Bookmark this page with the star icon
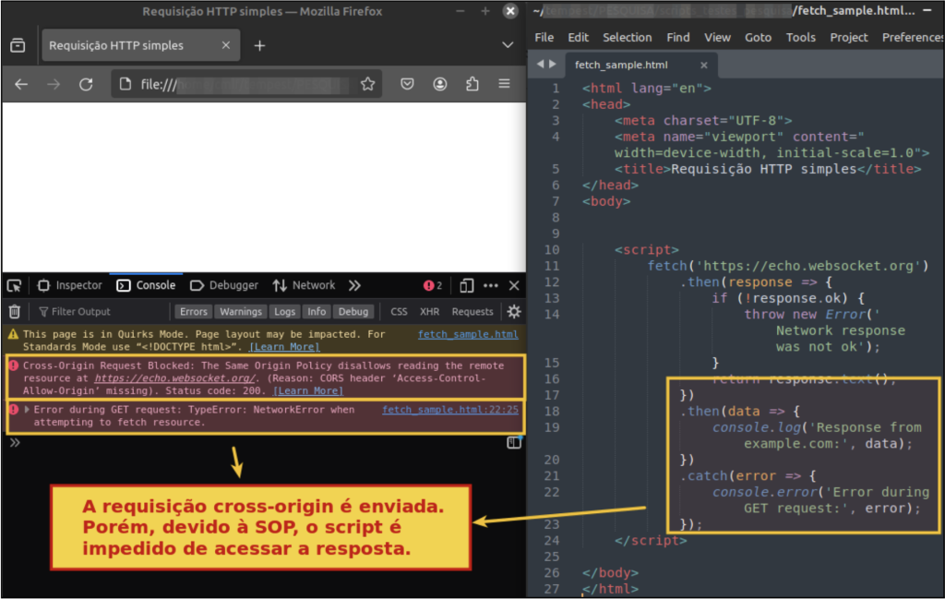Image resolution: width=945 pixels, height=599 pixels. point(367,84)
